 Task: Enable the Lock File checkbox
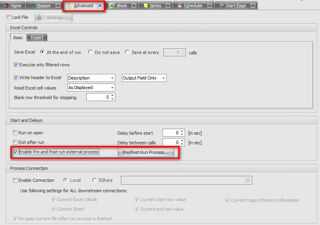click(9, 17)
